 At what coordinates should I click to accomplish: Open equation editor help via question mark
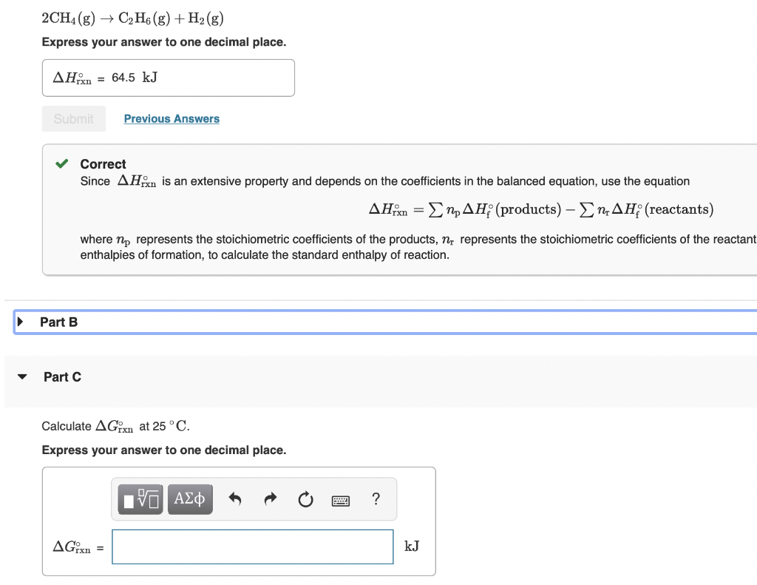pos(376,499)
